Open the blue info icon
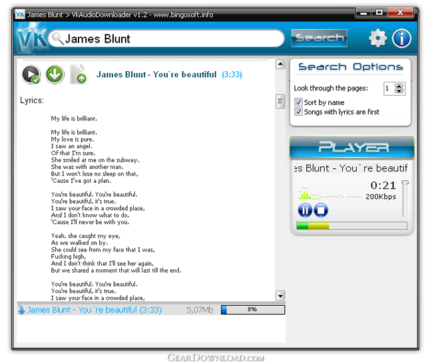The width and height of the screenshot is (432, 363). coord(401,39)
